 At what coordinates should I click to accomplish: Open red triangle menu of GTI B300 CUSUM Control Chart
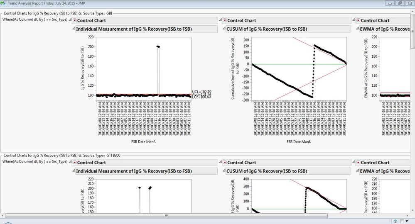coord(225,163)
